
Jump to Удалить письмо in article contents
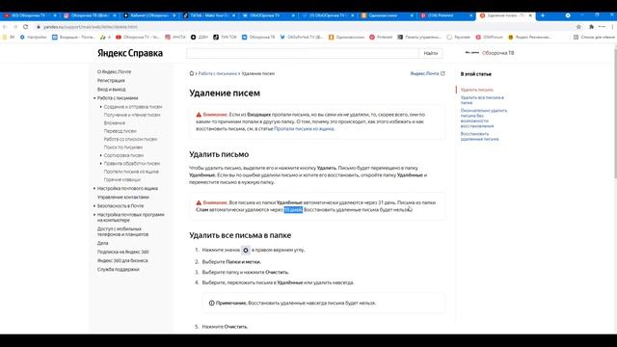click(x=476, y=90)
